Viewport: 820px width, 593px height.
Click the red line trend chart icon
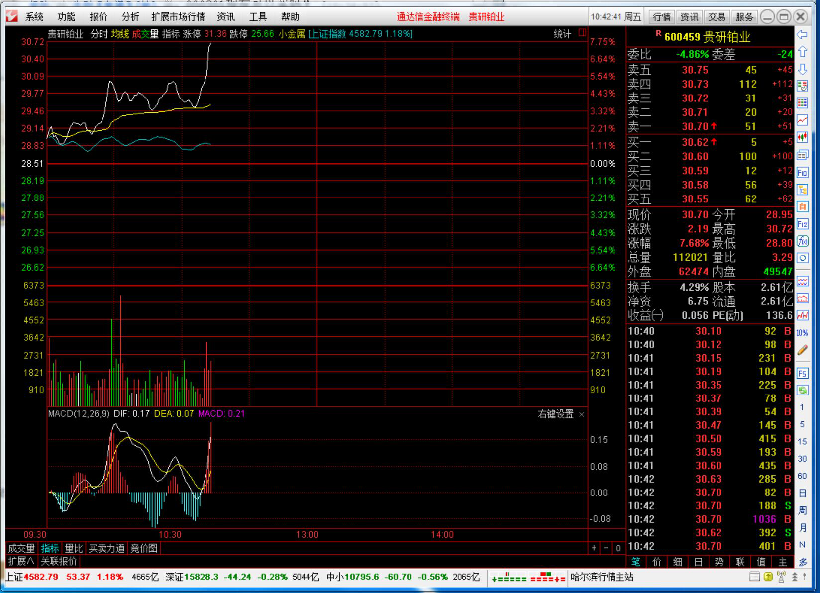click(x=802, y=120)
